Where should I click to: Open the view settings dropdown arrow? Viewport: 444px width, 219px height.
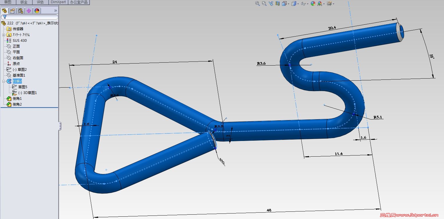coord(333,4)
